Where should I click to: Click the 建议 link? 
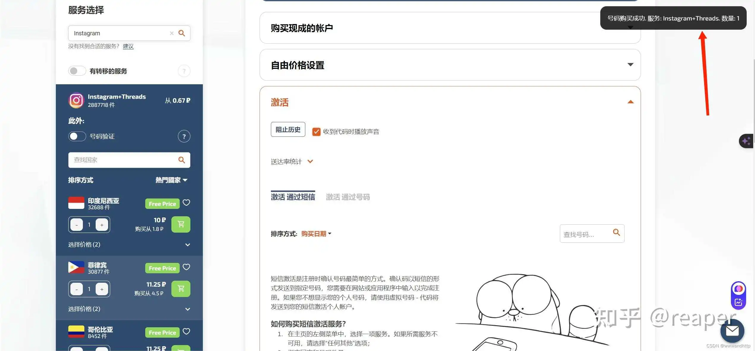tap(128, 46)
